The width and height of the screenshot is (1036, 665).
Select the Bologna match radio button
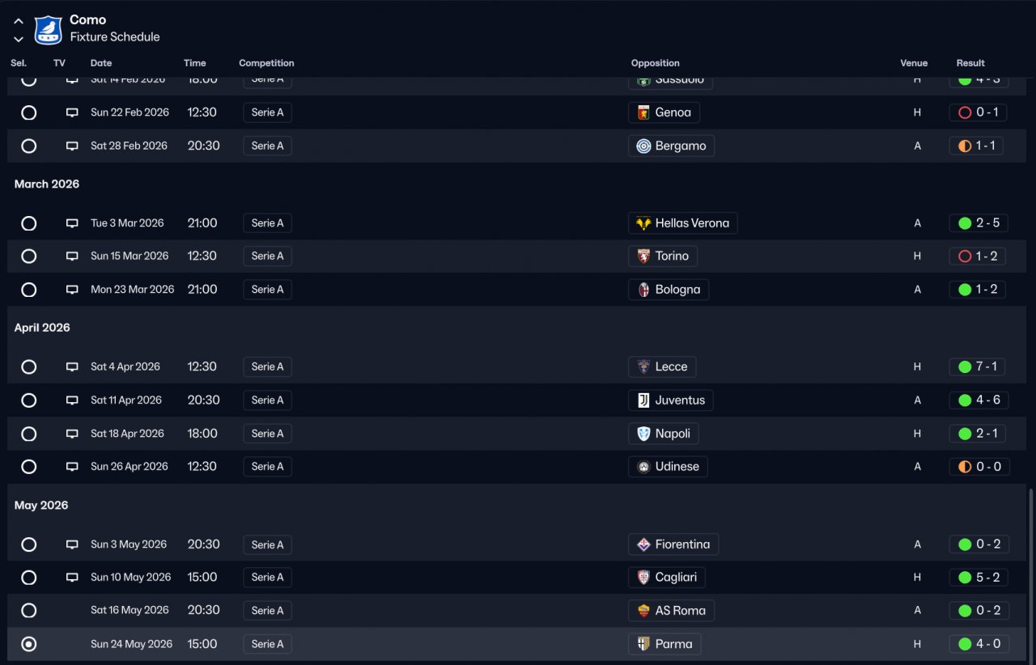[29, 290]
